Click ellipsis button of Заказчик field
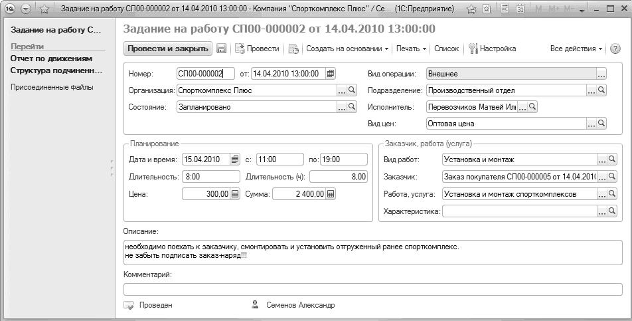 pyautogui.click(x=601, y=177)
